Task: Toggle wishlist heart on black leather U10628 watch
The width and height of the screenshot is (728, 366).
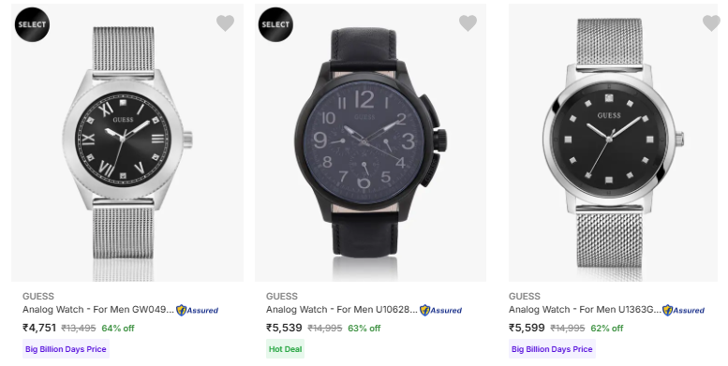Action: [468, 22]
